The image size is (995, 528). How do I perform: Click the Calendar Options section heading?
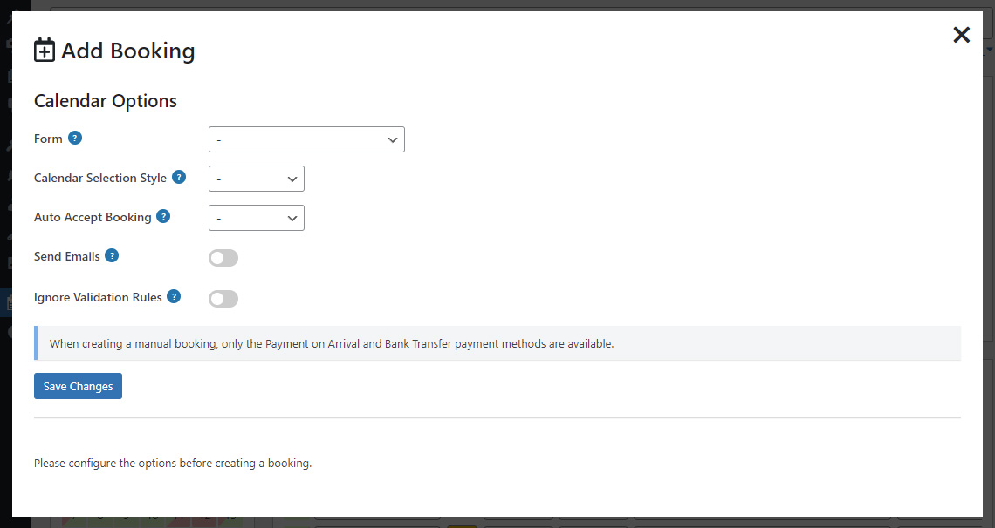[105, 100]
